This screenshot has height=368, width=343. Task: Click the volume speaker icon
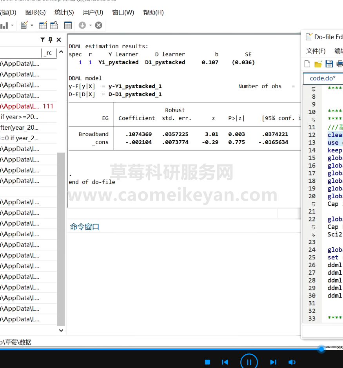point(292,362)
